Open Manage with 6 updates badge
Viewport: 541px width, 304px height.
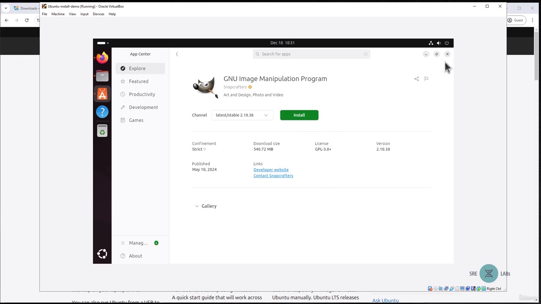click(x=140, y=243)
